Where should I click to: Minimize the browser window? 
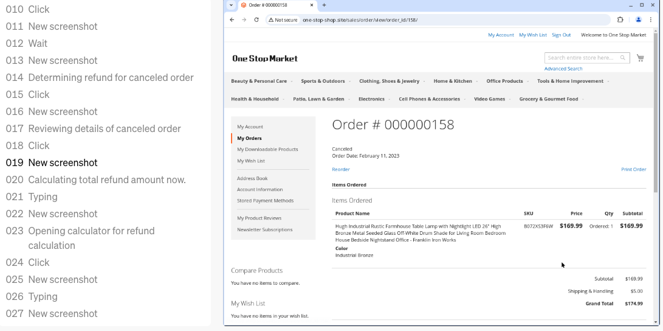point(631,5)
